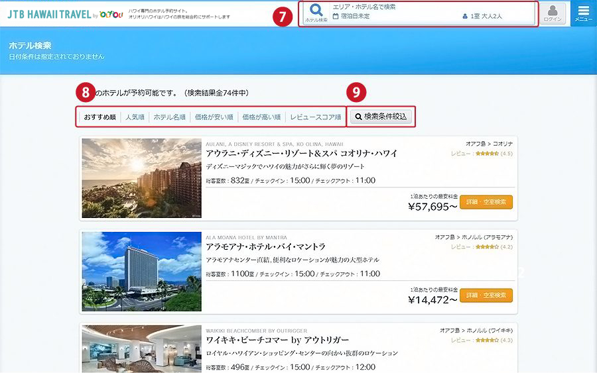597x373 pixels.
Task: Select the 人気順 sort tab
Action: (135, 117)
